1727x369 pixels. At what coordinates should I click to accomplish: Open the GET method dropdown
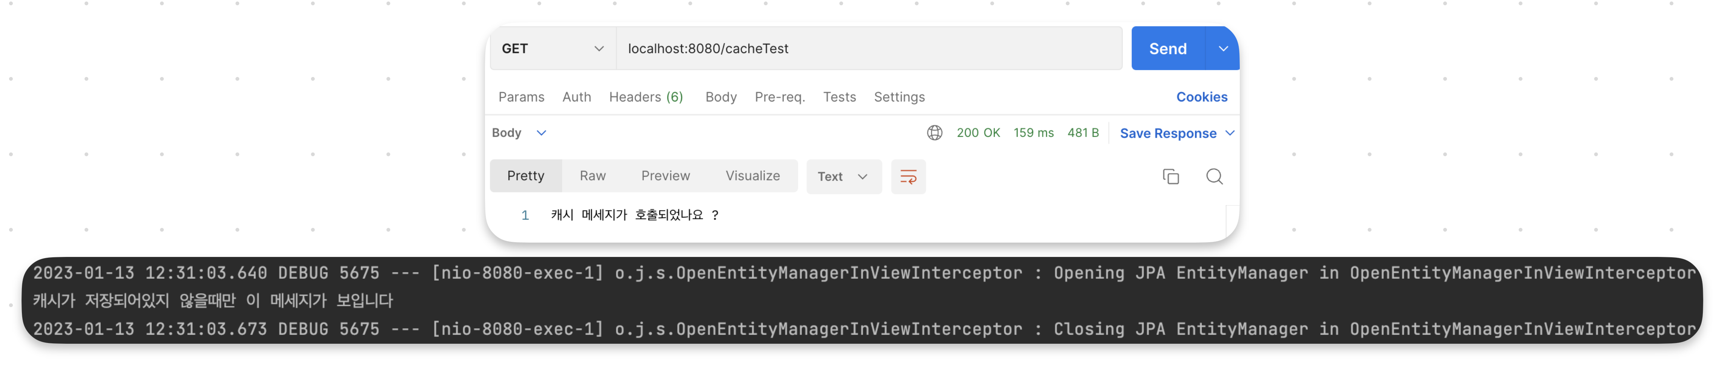[x=553, y=48]
